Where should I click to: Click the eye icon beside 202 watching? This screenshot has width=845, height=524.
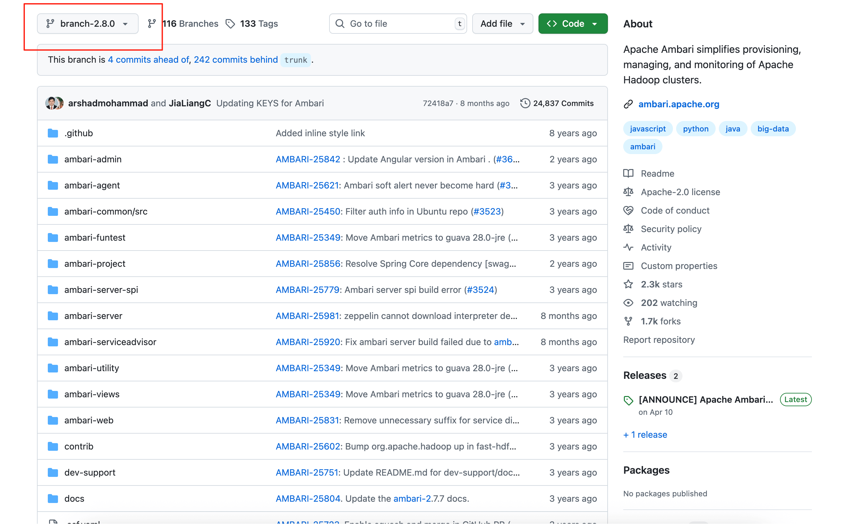point(628,303)
